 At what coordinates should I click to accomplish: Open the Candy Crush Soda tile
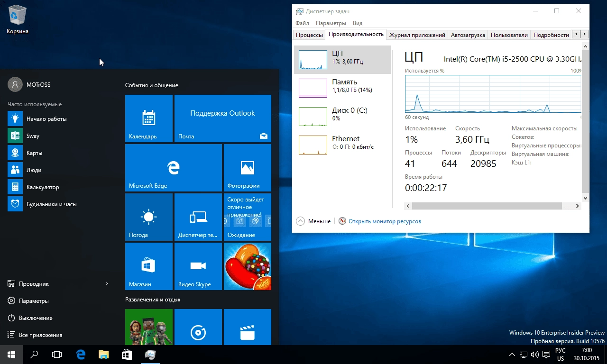point(248,266)
